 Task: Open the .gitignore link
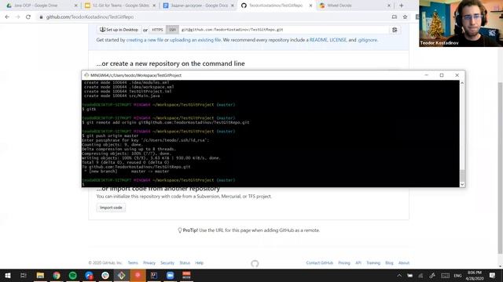367,40
